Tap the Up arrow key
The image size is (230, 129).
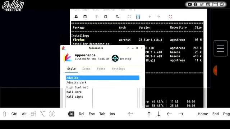click(x=149, y=114)
